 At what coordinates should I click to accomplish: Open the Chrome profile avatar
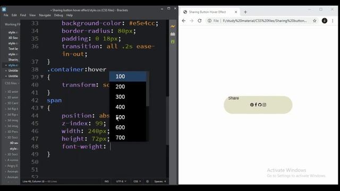325,21
